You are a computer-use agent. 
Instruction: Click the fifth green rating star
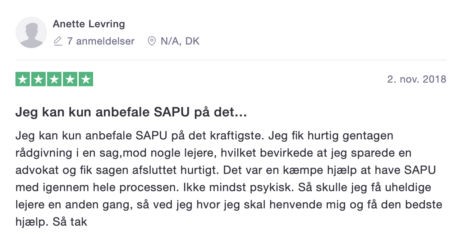[x=86, y=79]
